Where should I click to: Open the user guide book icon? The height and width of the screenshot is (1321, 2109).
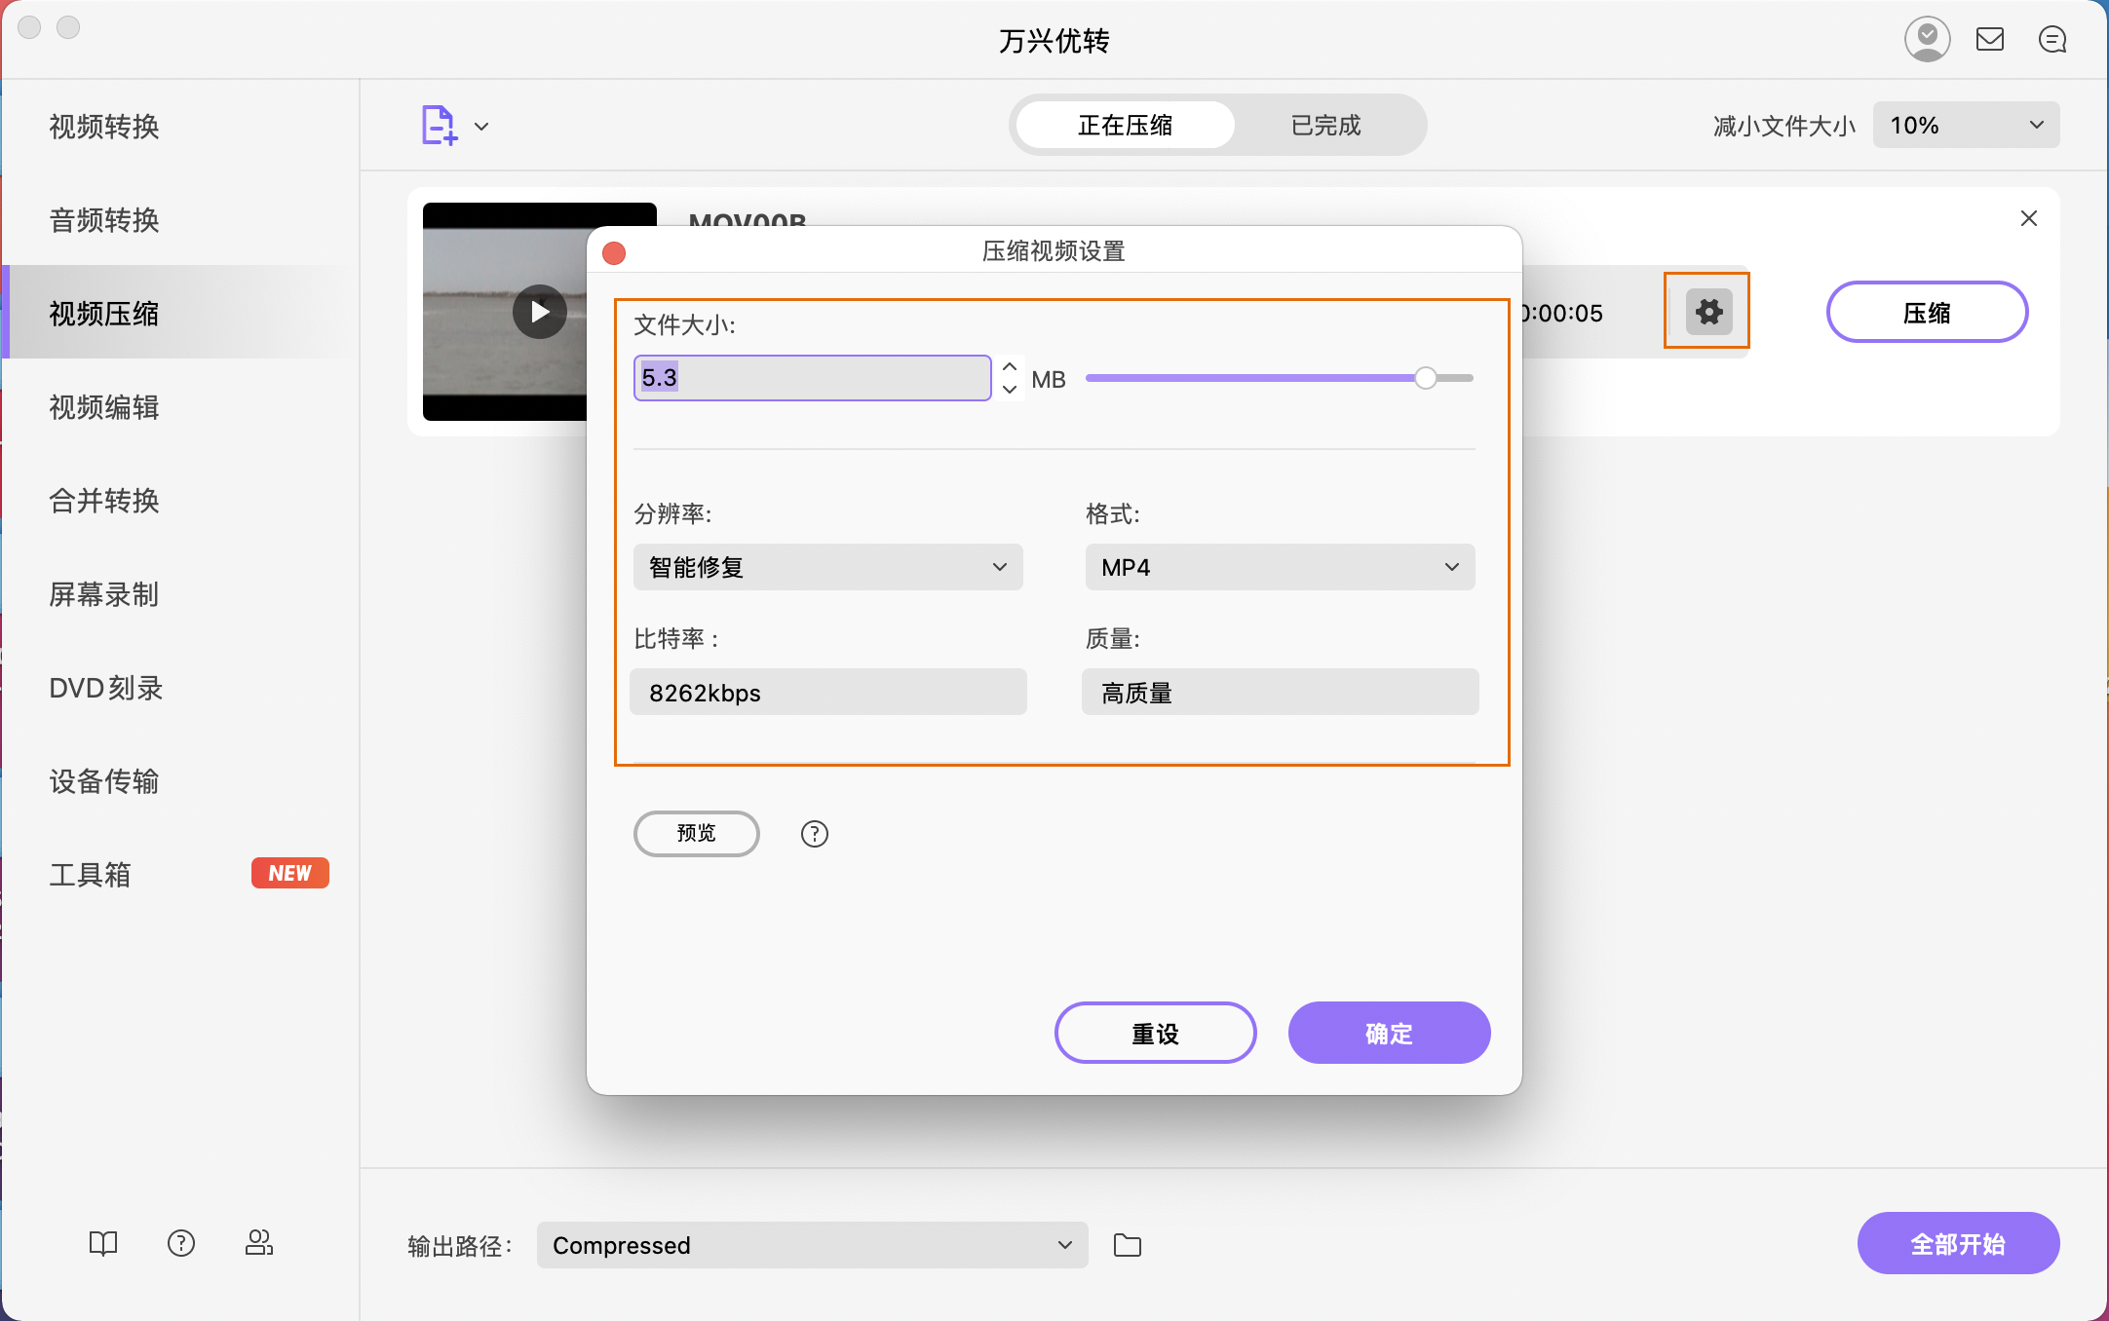103,1243
